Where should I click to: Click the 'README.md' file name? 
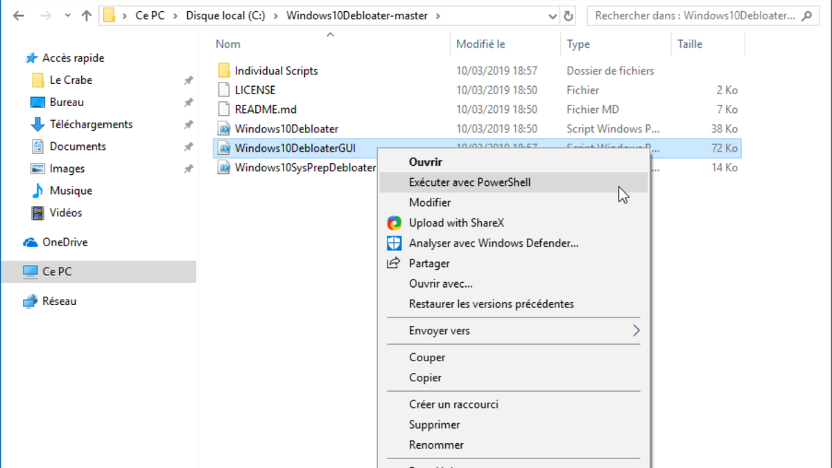pos(266,109)
